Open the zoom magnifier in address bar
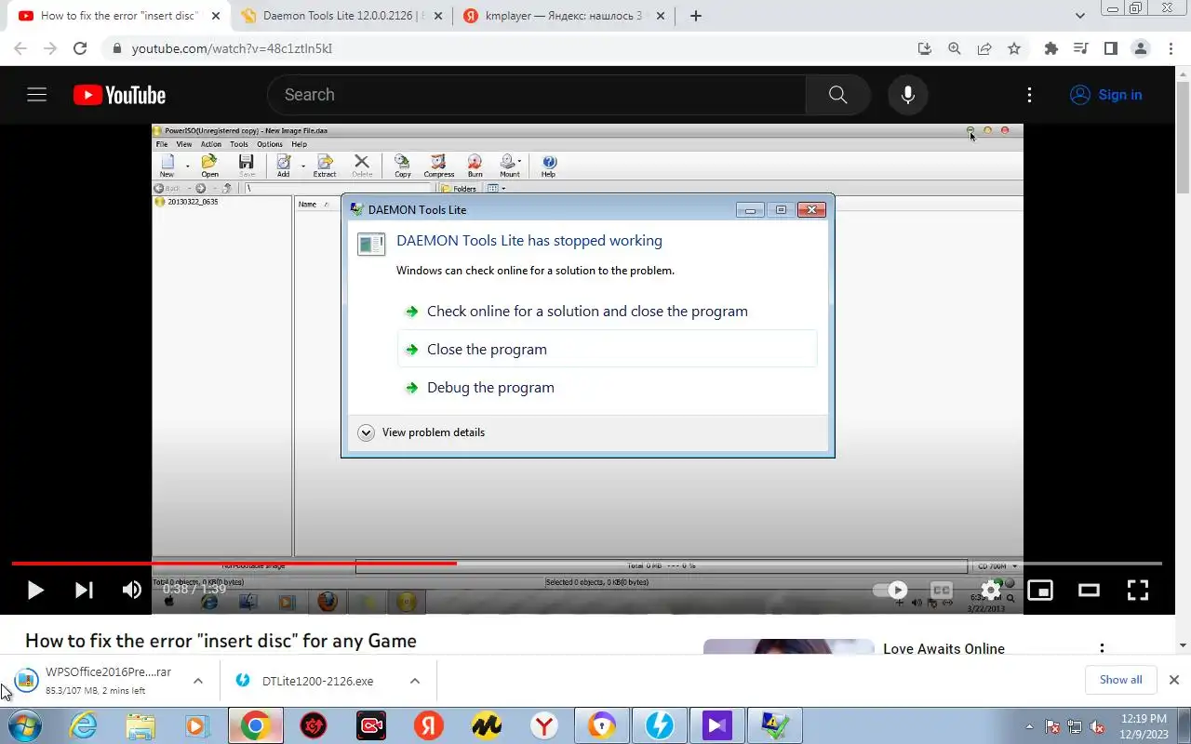The width and height of the screenshot is (1191, 744). (954, 48)
